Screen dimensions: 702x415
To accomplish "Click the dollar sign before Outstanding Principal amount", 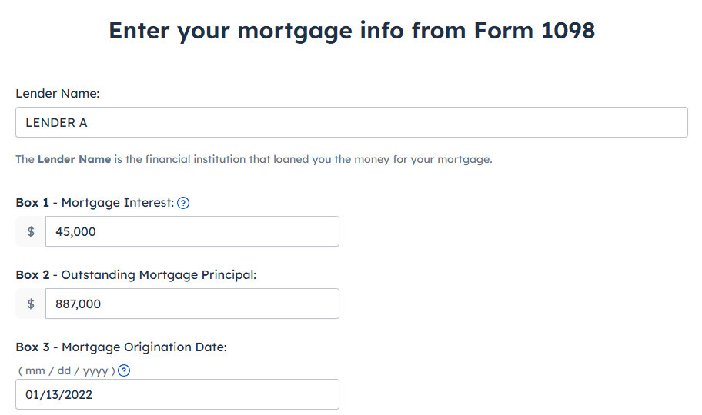I will coord(31,304).
